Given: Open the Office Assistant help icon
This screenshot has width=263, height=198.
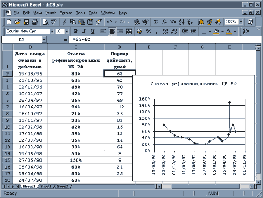Looking at the screenshot, I should [250, 22].
